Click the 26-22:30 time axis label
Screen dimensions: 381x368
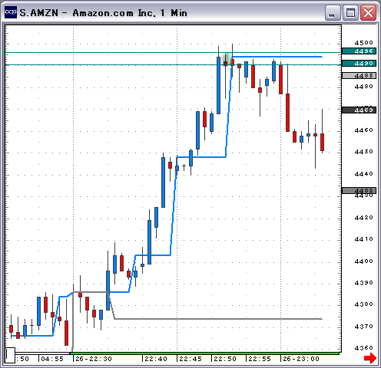click(x=94, y=359)
